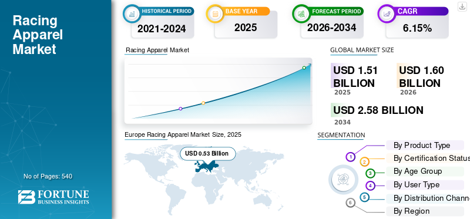Screen dimensions: 470x219
Task: Click segmentation number 6 circle
Action: [x=350, y=203]
